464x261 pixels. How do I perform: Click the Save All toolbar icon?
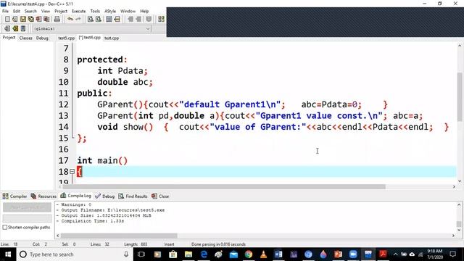(x=30, y=20)
